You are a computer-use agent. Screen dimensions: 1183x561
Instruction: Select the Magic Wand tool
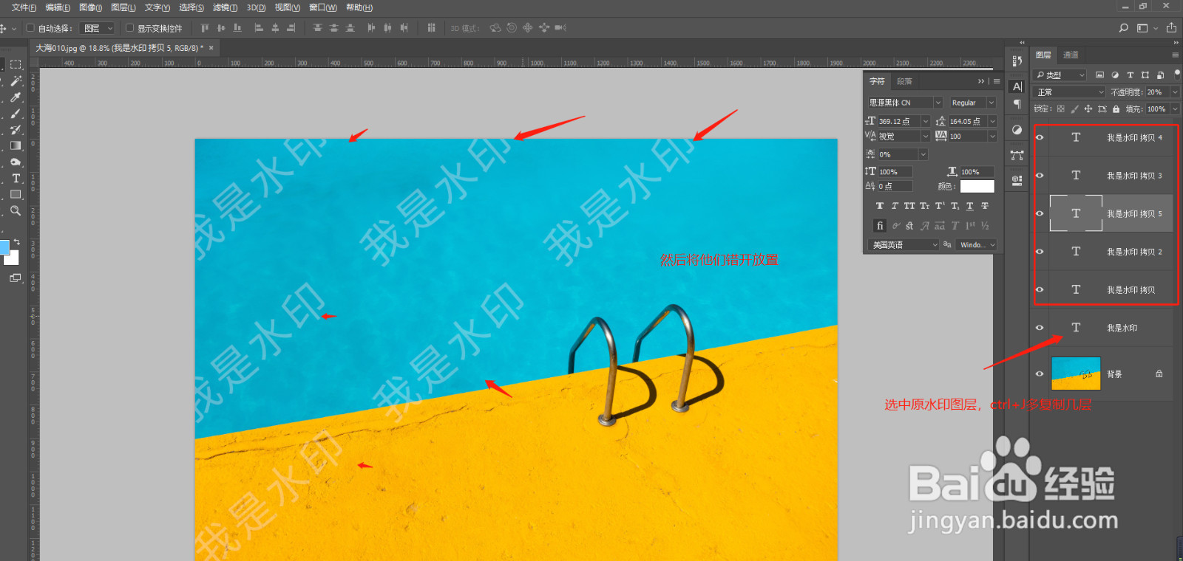click(16, 81)
